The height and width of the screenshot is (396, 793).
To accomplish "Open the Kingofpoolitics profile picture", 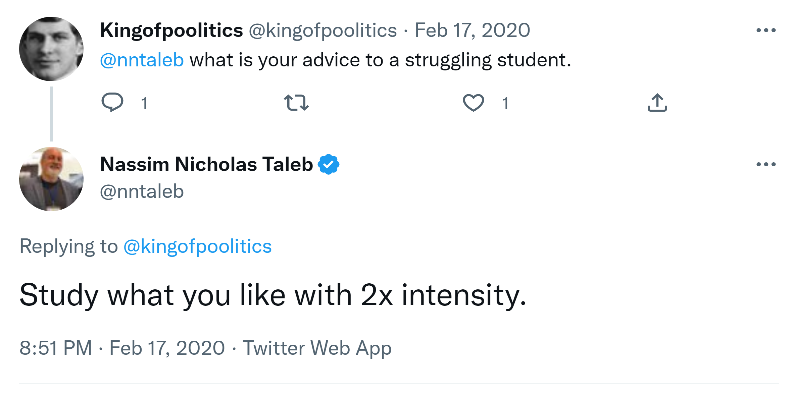I will tap(51, 49).
